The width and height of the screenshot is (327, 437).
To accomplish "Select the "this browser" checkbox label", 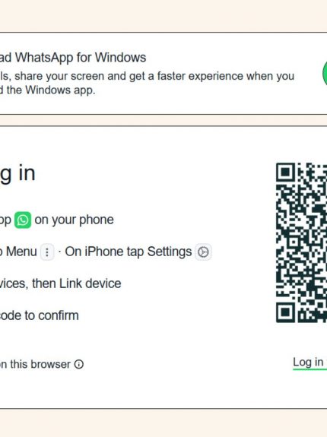I will pyautogui.click(x=35, y=364).
